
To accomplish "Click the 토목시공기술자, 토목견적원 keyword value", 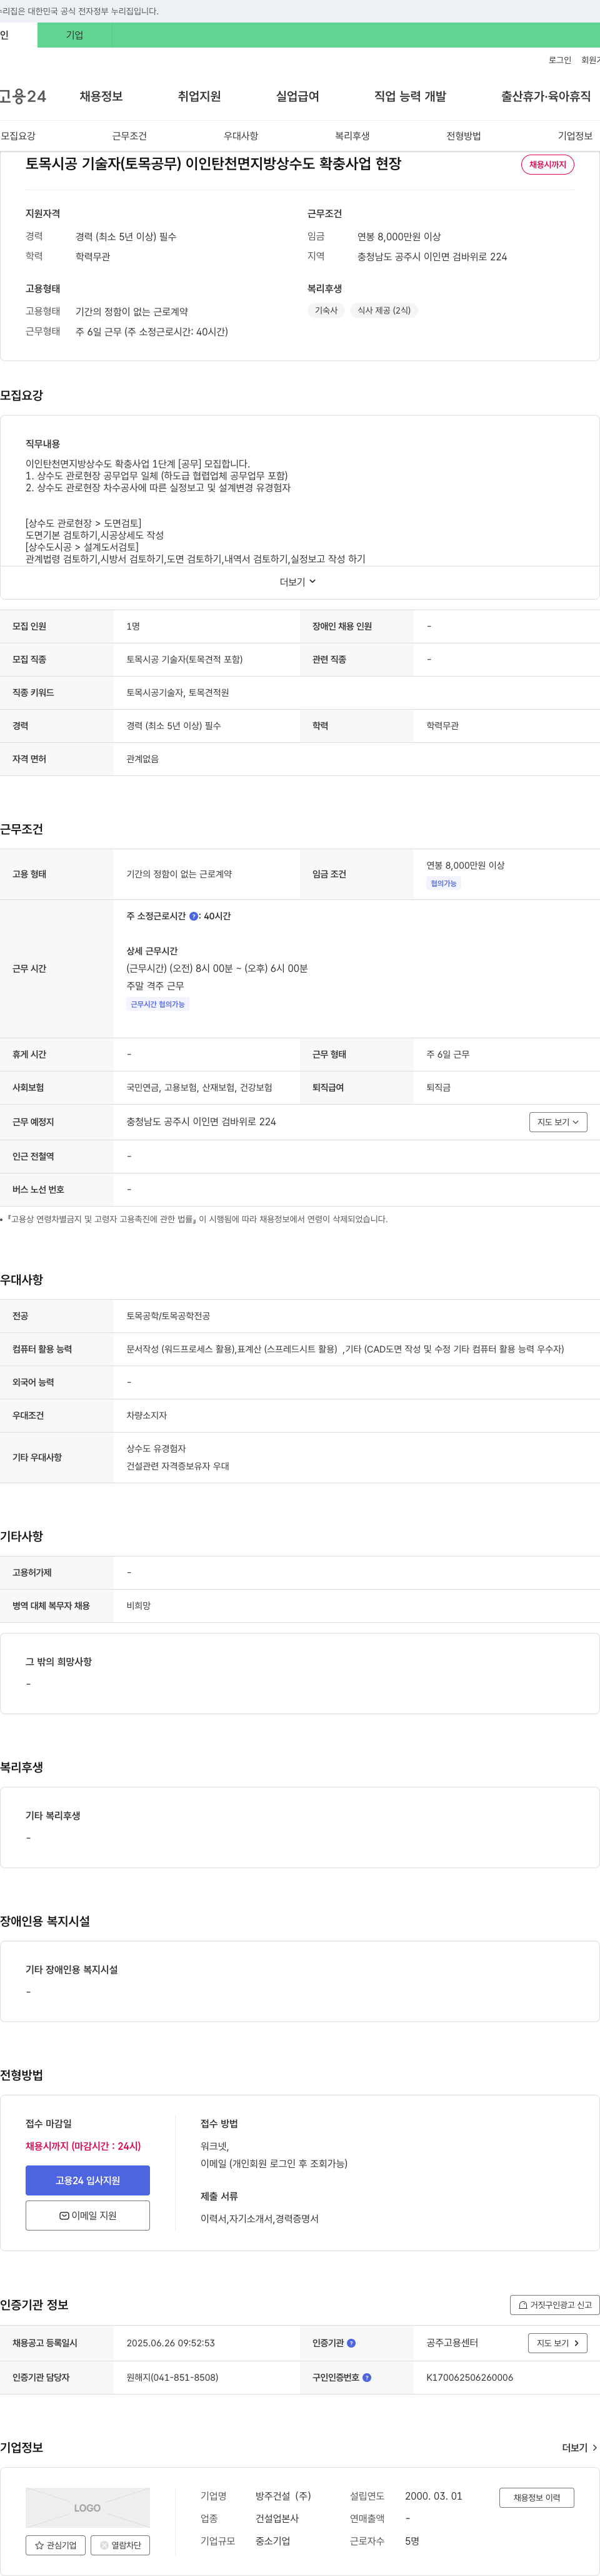I will pyautogui.click(x=177, y=693).
